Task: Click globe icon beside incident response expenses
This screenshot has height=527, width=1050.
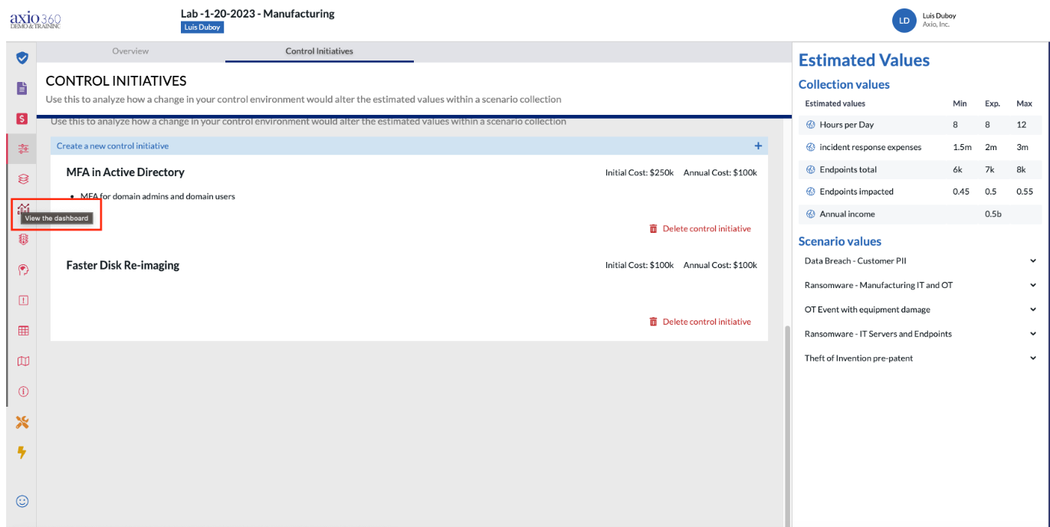Action: pos(811,147)
